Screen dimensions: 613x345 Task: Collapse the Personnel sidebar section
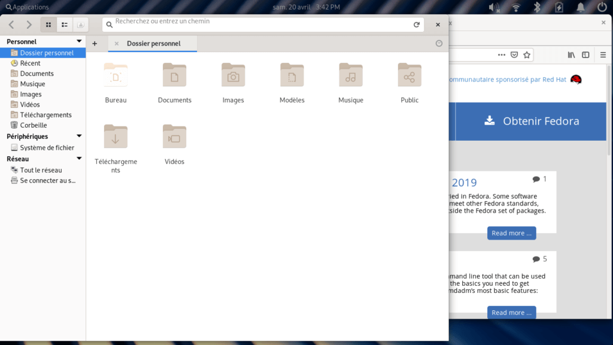point(79,41)
